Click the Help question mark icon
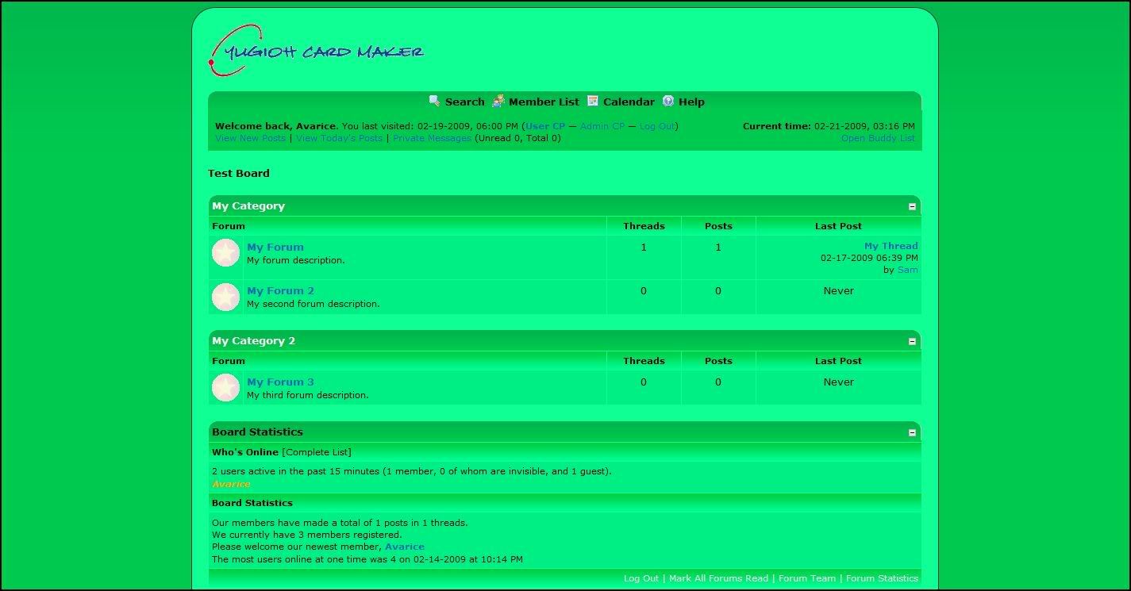 pyautogui.click(x=668, y=101)
